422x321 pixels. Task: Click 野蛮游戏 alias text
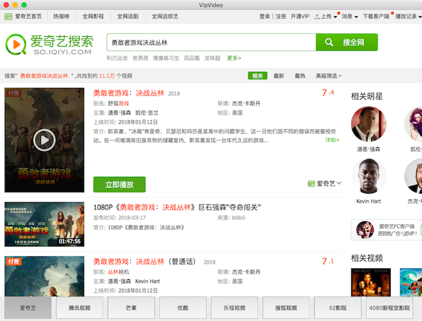pyautogui.click(x=118, y=104)
